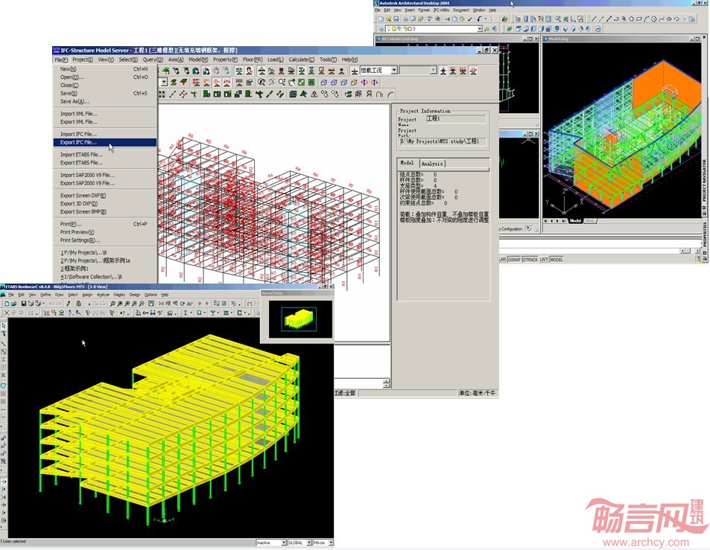This screenshot has width=710, height=550.
Task: Open the Property(P) menu
Action: [225, 60]
